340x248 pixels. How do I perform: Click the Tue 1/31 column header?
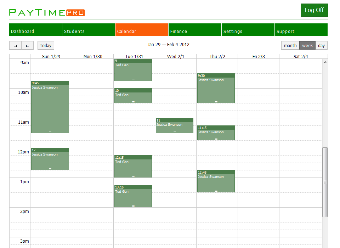pyautogui.click(x=134, y=56)
